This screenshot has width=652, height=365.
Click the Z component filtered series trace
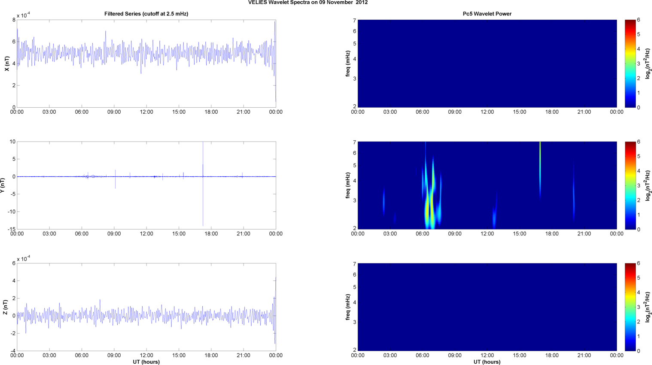[x=146, y=316]
